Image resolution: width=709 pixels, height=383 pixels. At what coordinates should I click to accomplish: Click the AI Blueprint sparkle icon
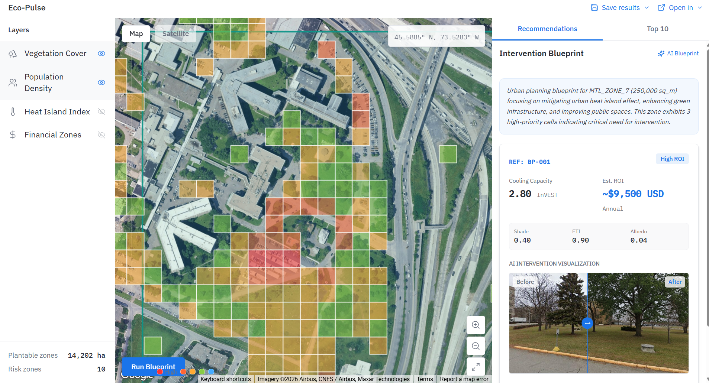[661, 53]
